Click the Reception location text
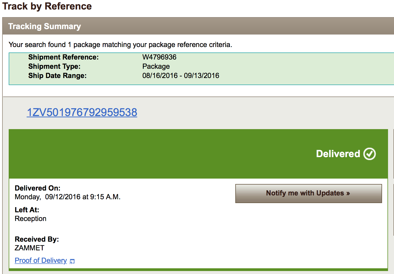The image size is (394, 274). [x=30, y=219]
